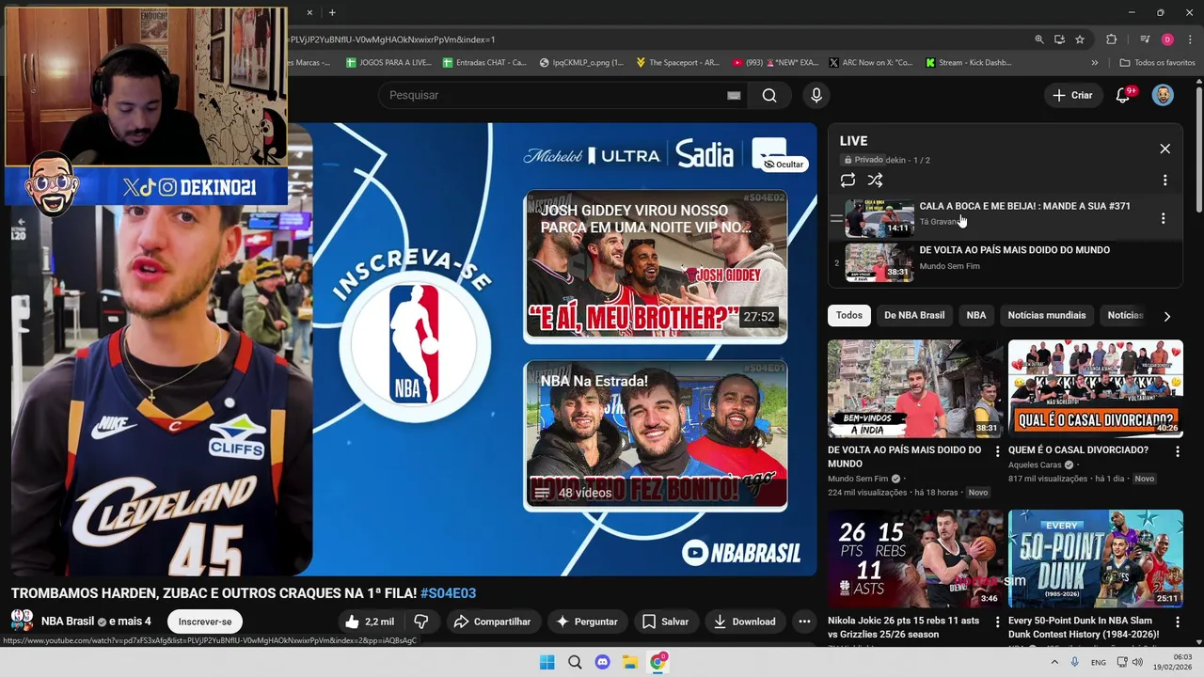
Task: Close the LIVE playlist panel
Action: [x=1165, y=149]
